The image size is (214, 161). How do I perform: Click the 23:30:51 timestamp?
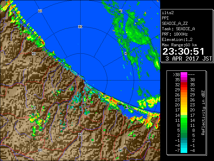point(183,51)
